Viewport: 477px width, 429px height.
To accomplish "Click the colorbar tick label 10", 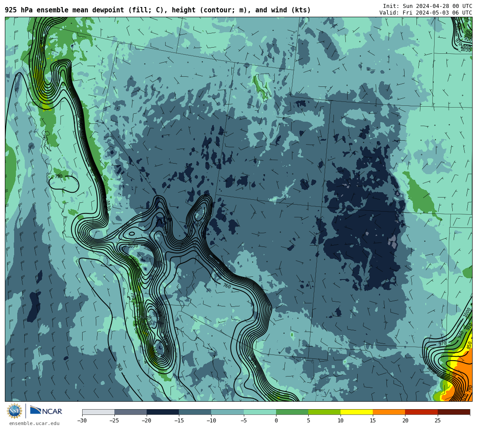I will [341, 421].
